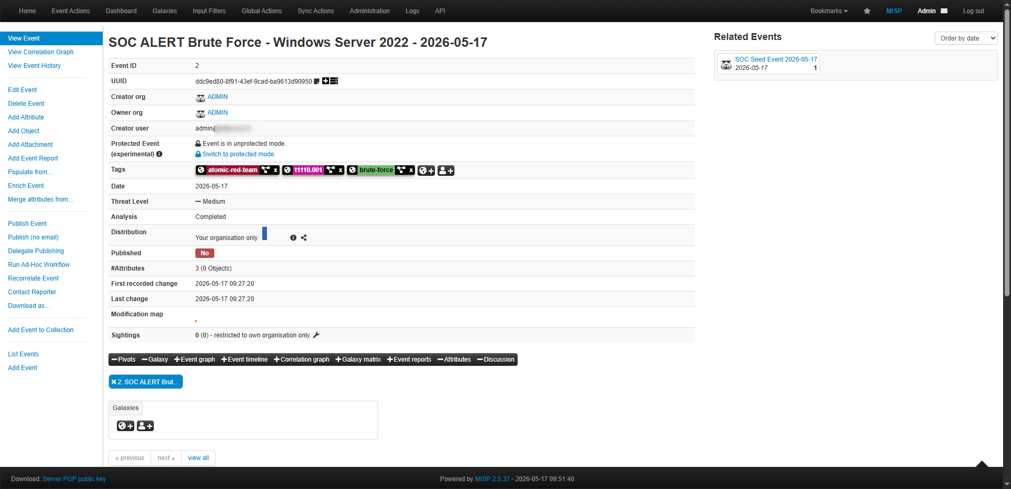The width and height of the screenshot is (1011, 489).
Task: Show the Event reports section
Action: pos(409,360)
